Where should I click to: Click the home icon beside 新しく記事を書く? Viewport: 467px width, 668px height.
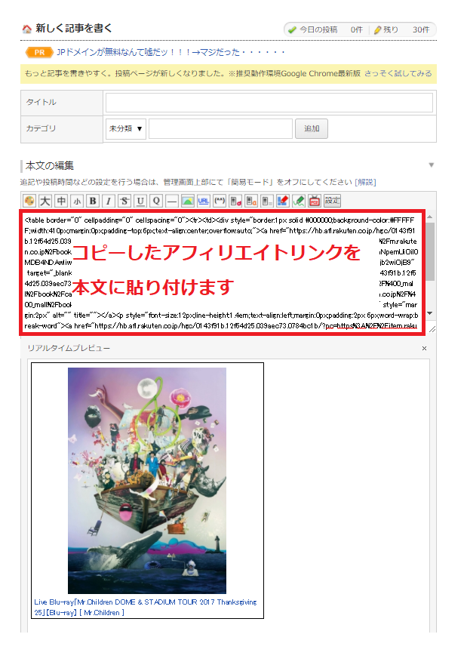pos(27,29)
